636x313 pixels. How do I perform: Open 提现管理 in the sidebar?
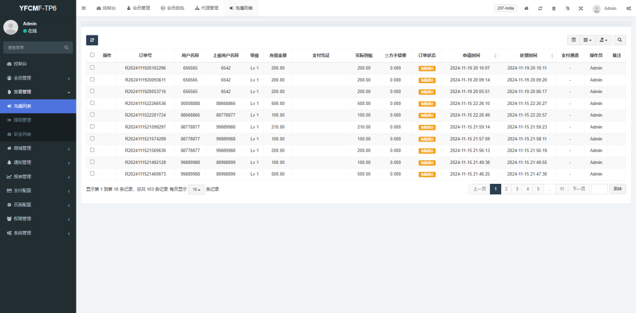[22, 120]
